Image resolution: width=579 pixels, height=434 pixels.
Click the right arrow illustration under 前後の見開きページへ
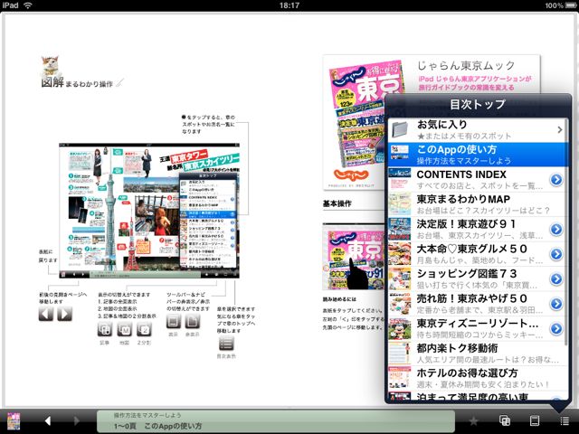pyautogui.click(x=64, y=314)
